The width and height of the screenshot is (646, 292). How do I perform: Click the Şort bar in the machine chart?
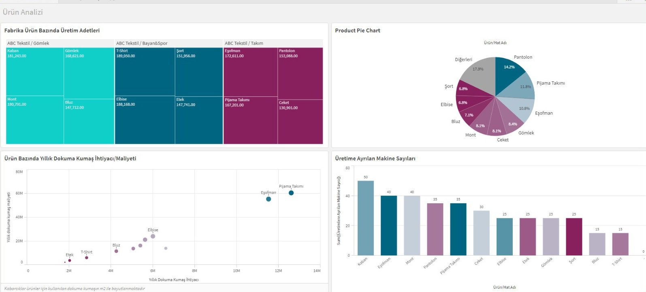tap(574, 237)
